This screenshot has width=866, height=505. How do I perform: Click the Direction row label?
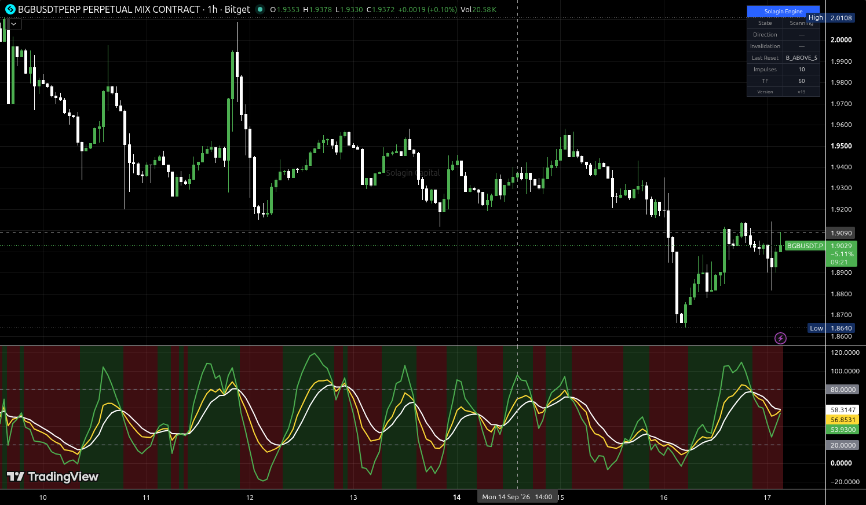765,35
